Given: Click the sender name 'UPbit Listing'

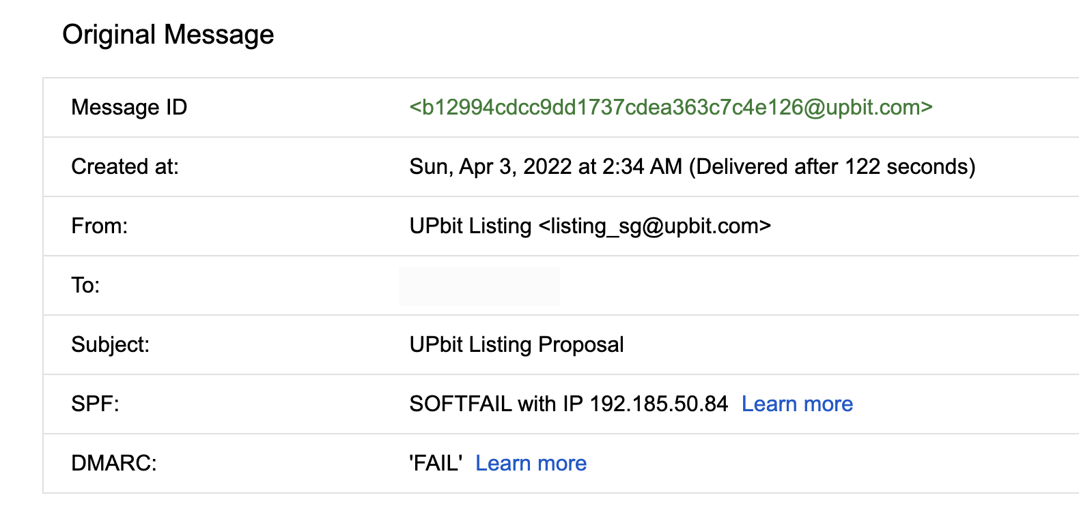Looking at the screenshot, I should click(470, 226).
